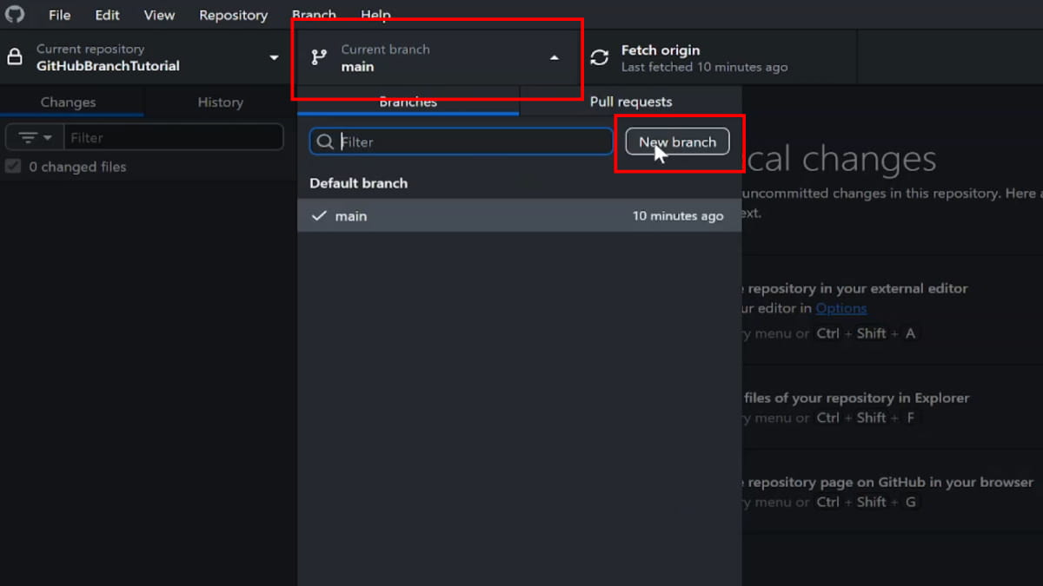Click the sync icon to fetch origin
Screen dimensions: 1043x586
point(599,57)
